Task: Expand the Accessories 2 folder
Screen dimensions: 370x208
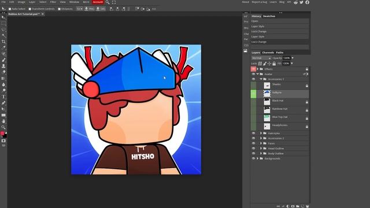Action: (x=261, y=139)
